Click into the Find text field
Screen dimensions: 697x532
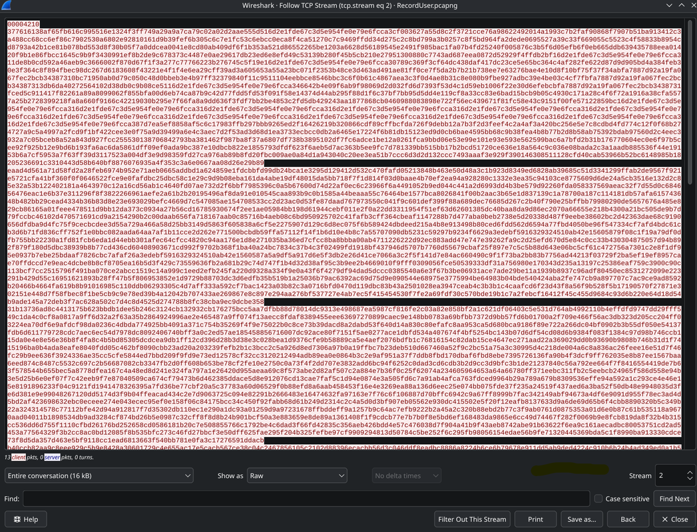click(x=306, y=499)
